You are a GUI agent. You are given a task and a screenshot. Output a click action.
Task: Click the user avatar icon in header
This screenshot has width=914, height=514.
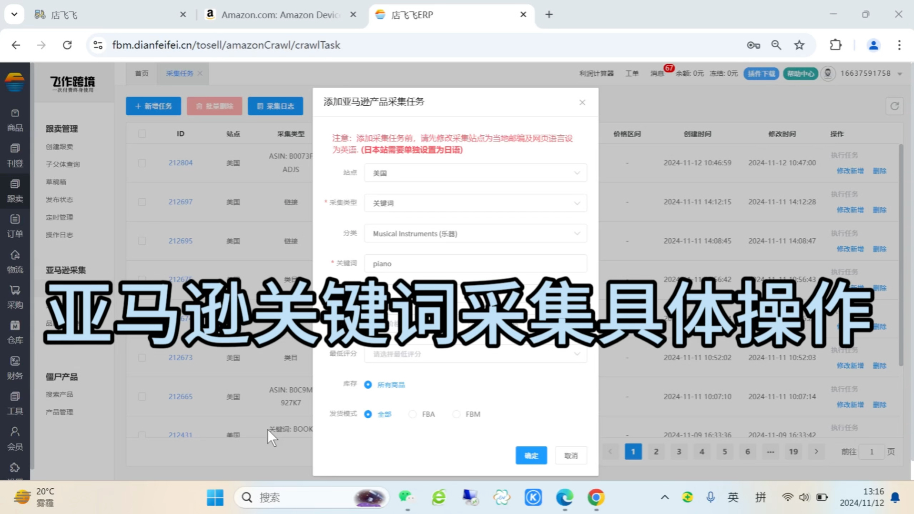[828, 73]
